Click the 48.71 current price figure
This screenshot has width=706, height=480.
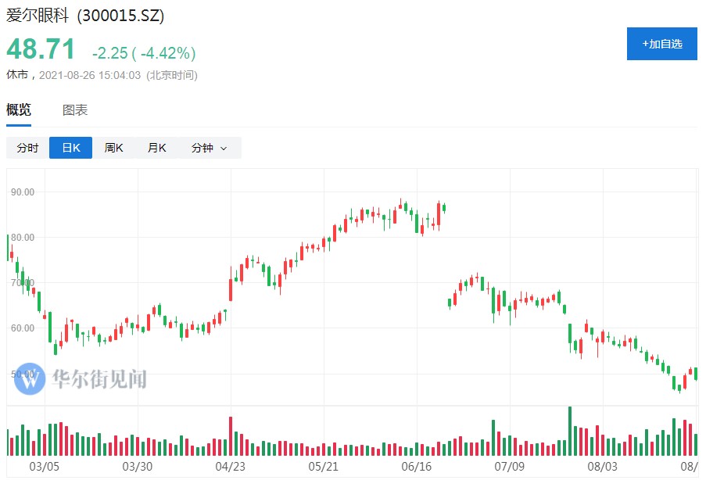pyautogui.click(x=41, y=50)
